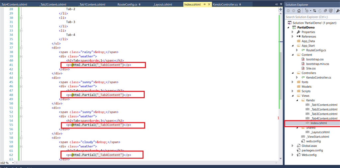Select the bootstrap.css file icon
Viewport: 340px width, 168px height.
point(303,59)
